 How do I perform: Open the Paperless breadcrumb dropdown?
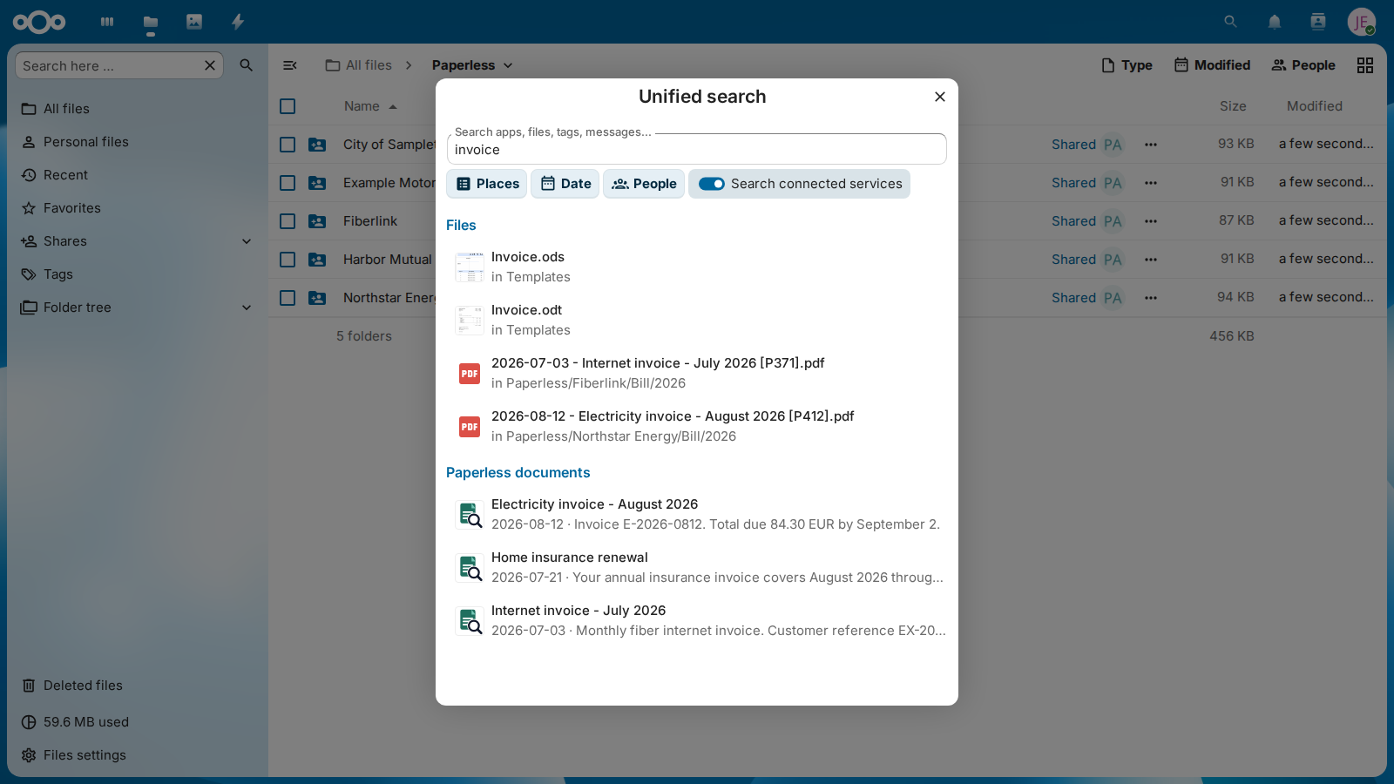coord(472,65)
